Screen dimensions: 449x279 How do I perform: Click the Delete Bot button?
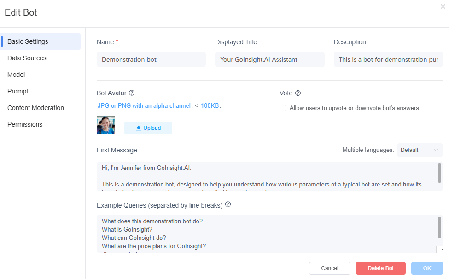[x=380, y=268]
